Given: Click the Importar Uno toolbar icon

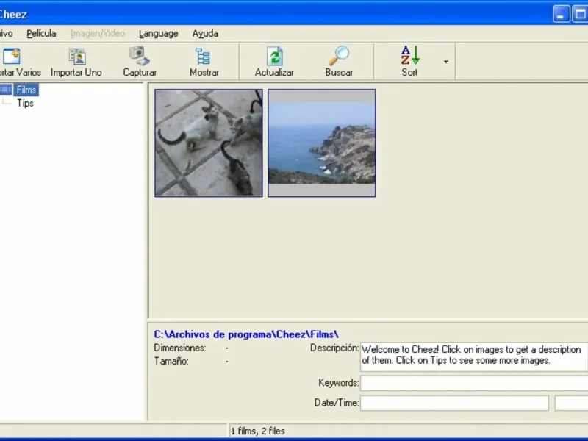Looking at the screenshot, I should (x=77, y=57).
